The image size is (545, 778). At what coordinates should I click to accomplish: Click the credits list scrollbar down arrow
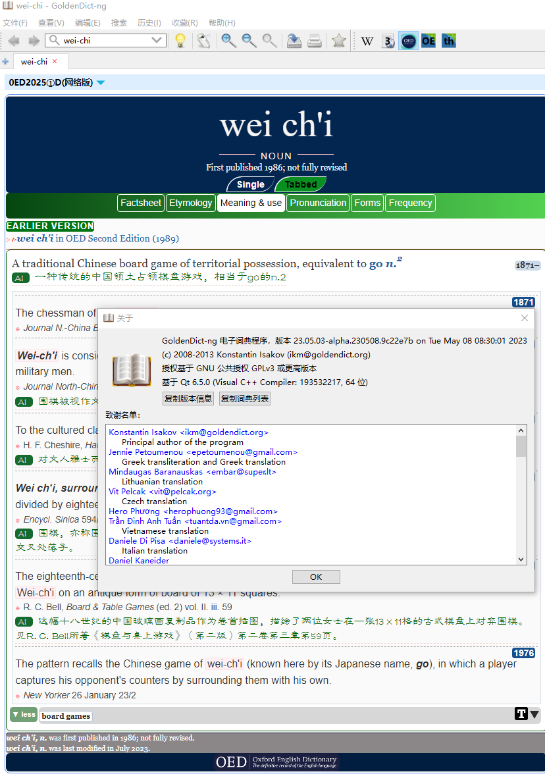521,559
